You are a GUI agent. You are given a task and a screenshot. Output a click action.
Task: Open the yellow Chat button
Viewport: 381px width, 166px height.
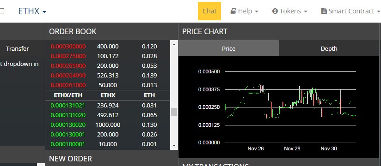(209, 11)
